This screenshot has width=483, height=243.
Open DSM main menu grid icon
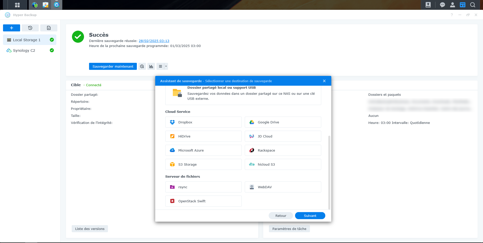click(17, 5)
